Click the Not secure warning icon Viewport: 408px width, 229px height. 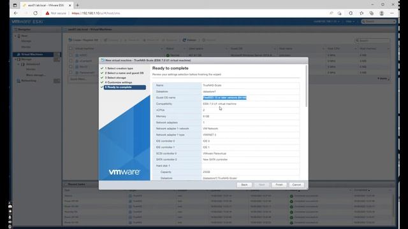pos(47,13)
